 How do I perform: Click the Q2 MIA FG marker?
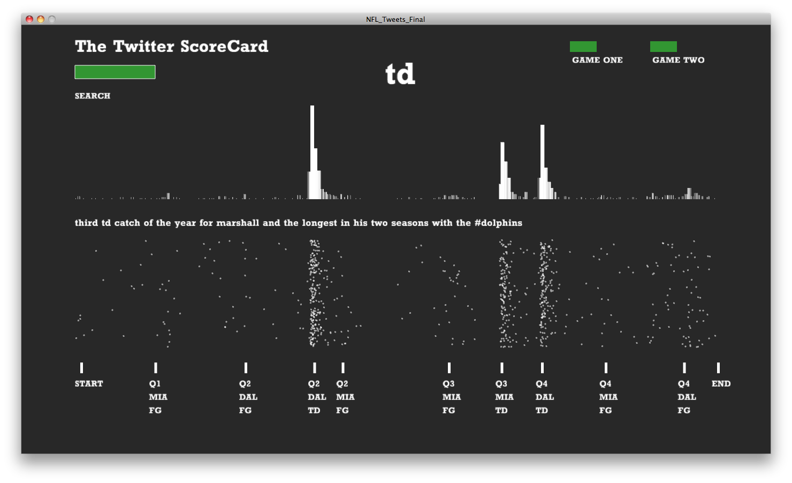[343, 368]
